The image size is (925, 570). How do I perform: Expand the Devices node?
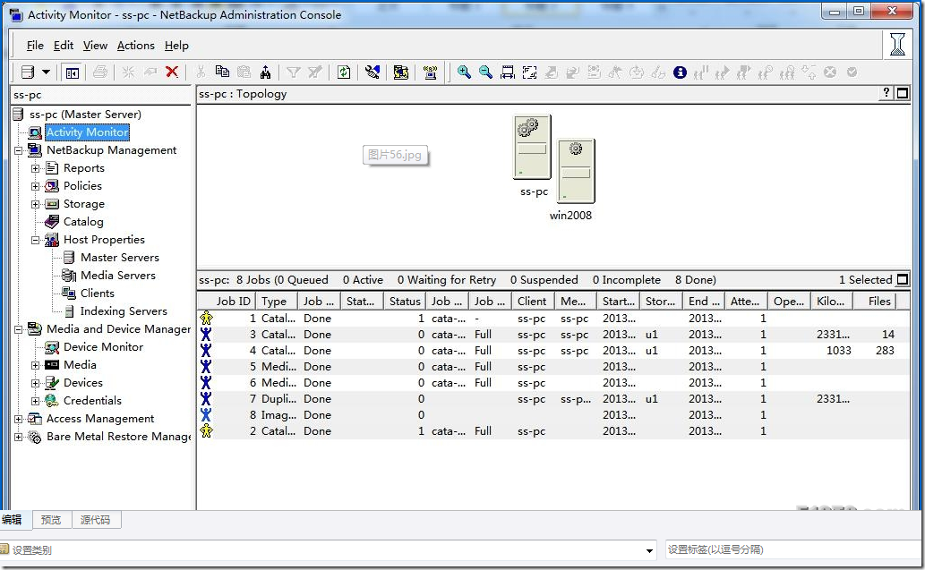coord(36,383)
